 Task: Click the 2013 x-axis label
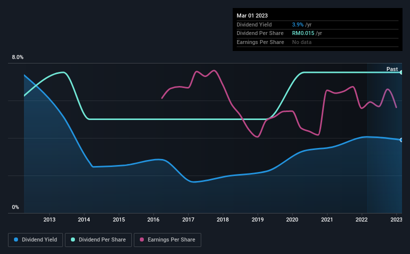point(49,219)
